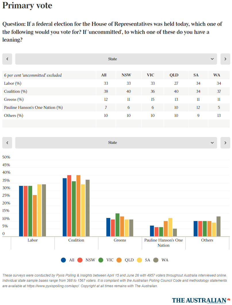Click the QLD column header in table
Screen dimensions: 232x305
click(174, 75)
